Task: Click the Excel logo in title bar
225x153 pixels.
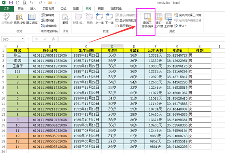Action: pos(4,2)
